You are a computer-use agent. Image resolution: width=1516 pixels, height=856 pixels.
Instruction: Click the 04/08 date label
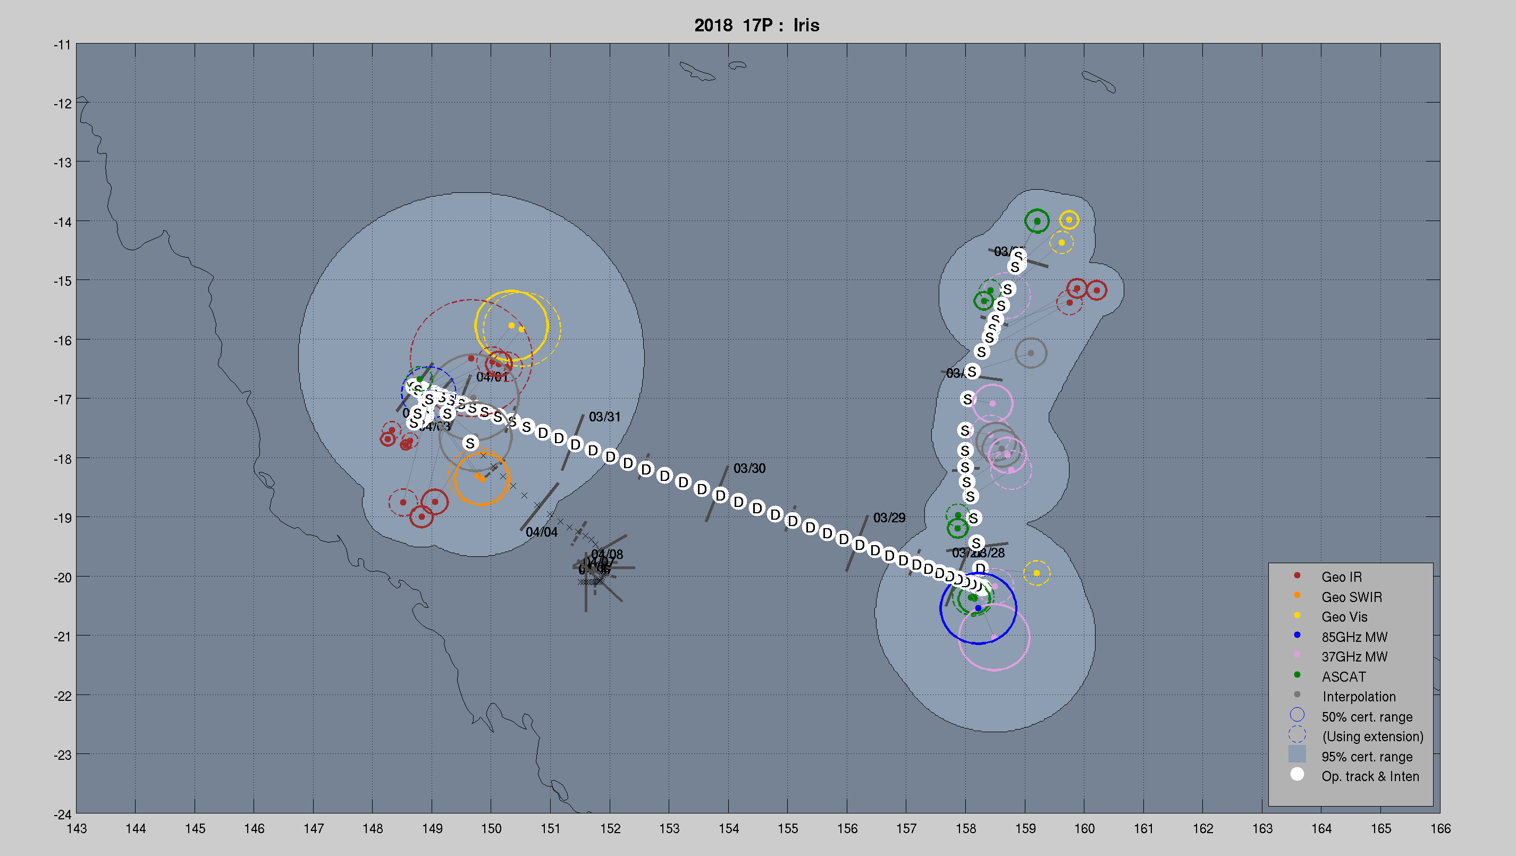608,554
